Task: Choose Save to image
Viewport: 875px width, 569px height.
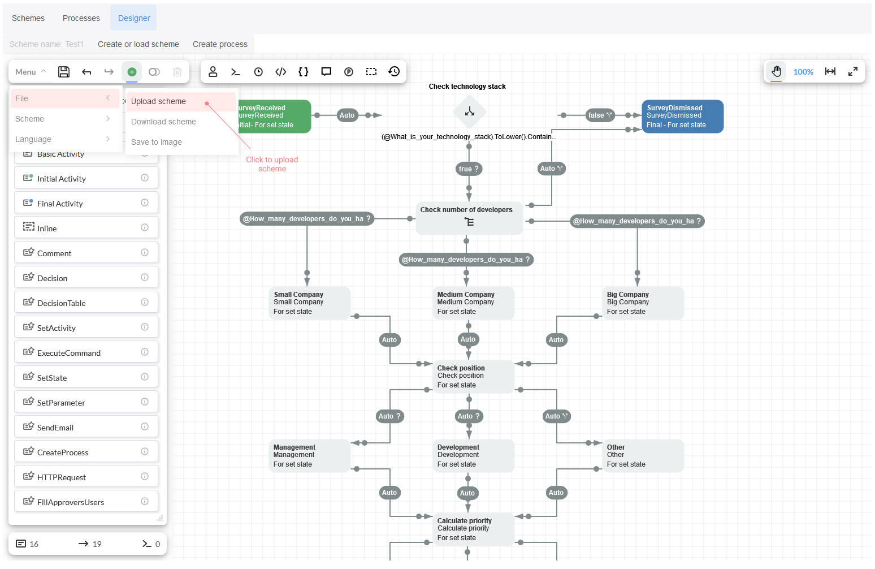Action: (x=180, y=142)
